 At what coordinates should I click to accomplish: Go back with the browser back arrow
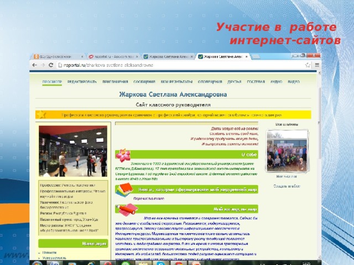[34, 65]
